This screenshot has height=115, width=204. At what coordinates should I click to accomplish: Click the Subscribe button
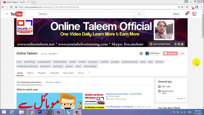tap(170, 53)
